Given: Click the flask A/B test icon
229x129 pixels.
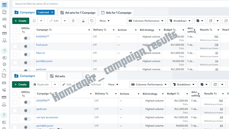Looking at the screenshot, I should (x=83, y=21).
